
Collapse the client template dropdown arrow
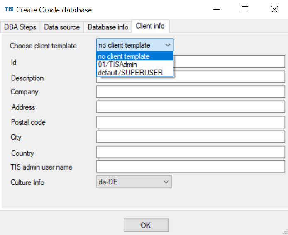pos(168,45)
